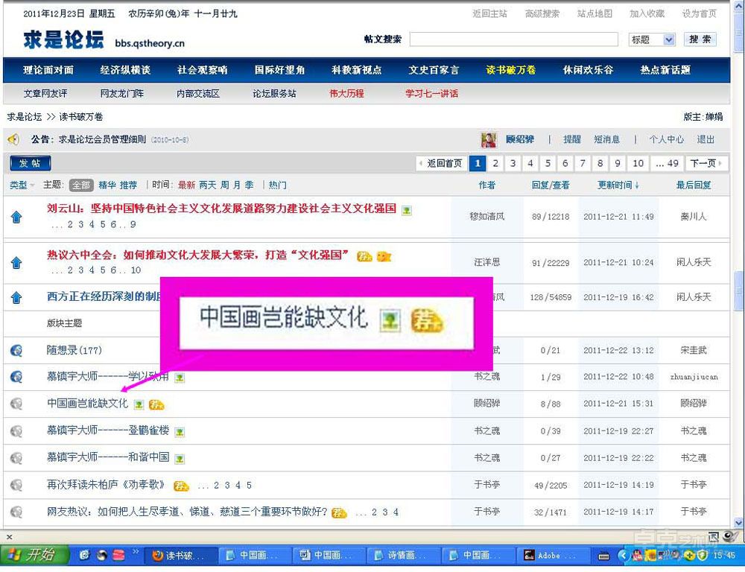The width and height of the screenshot is (745, 572).
Task: Click 退出 logout link
Action: point(706,140)
